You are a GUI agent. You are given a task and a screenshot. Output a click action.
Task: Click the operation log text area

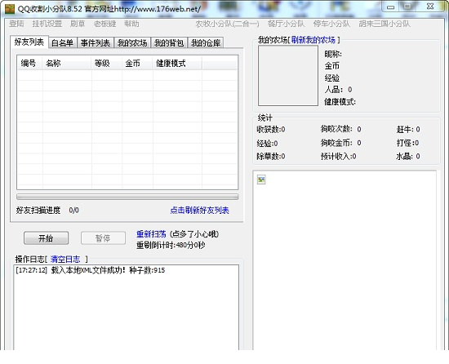(x=126, y=308)
